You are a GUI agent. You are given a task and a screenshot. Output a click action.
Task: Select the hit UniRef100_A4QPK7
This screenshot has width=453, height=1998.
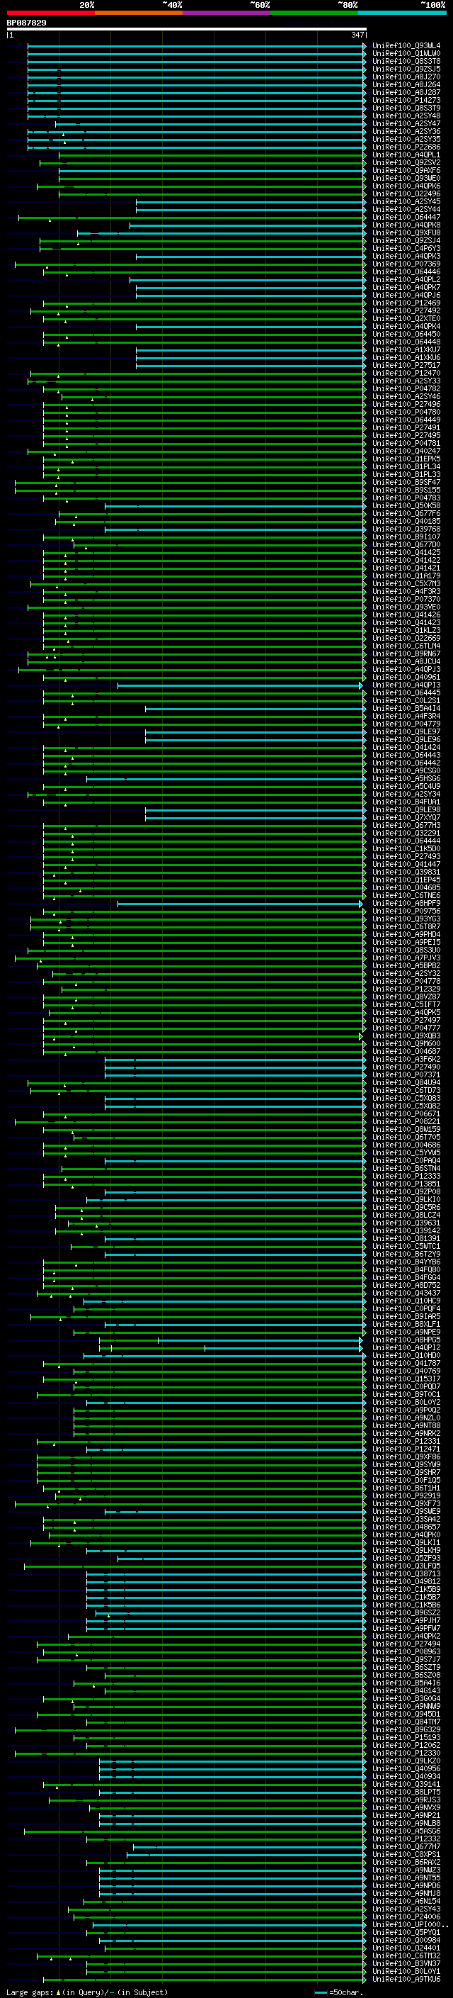406,288
